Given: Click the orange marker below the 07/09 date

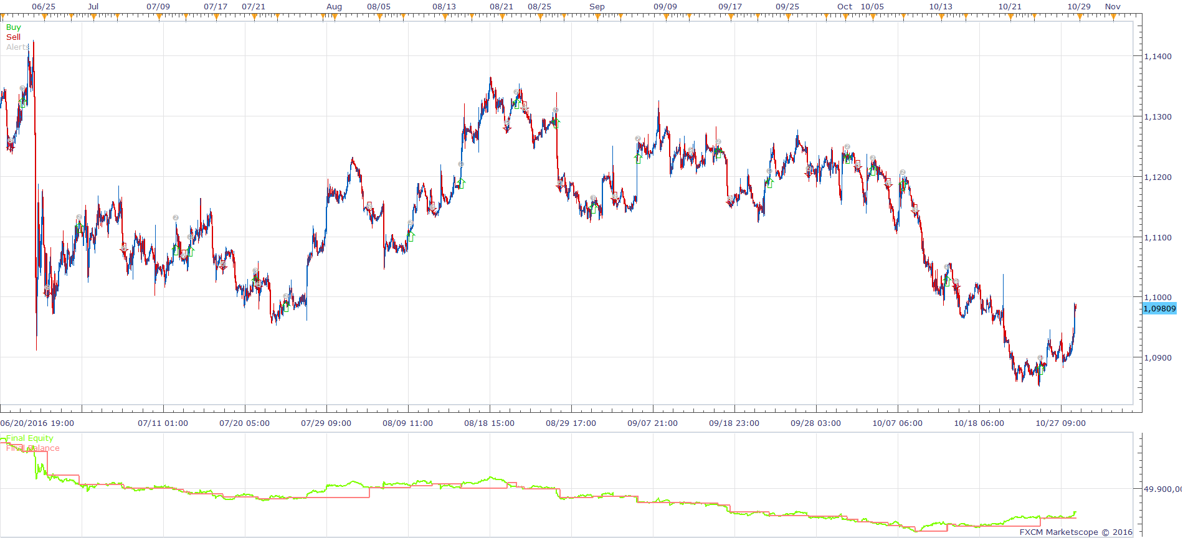Looking at the screenshot, I should click(x=158, y=17).
